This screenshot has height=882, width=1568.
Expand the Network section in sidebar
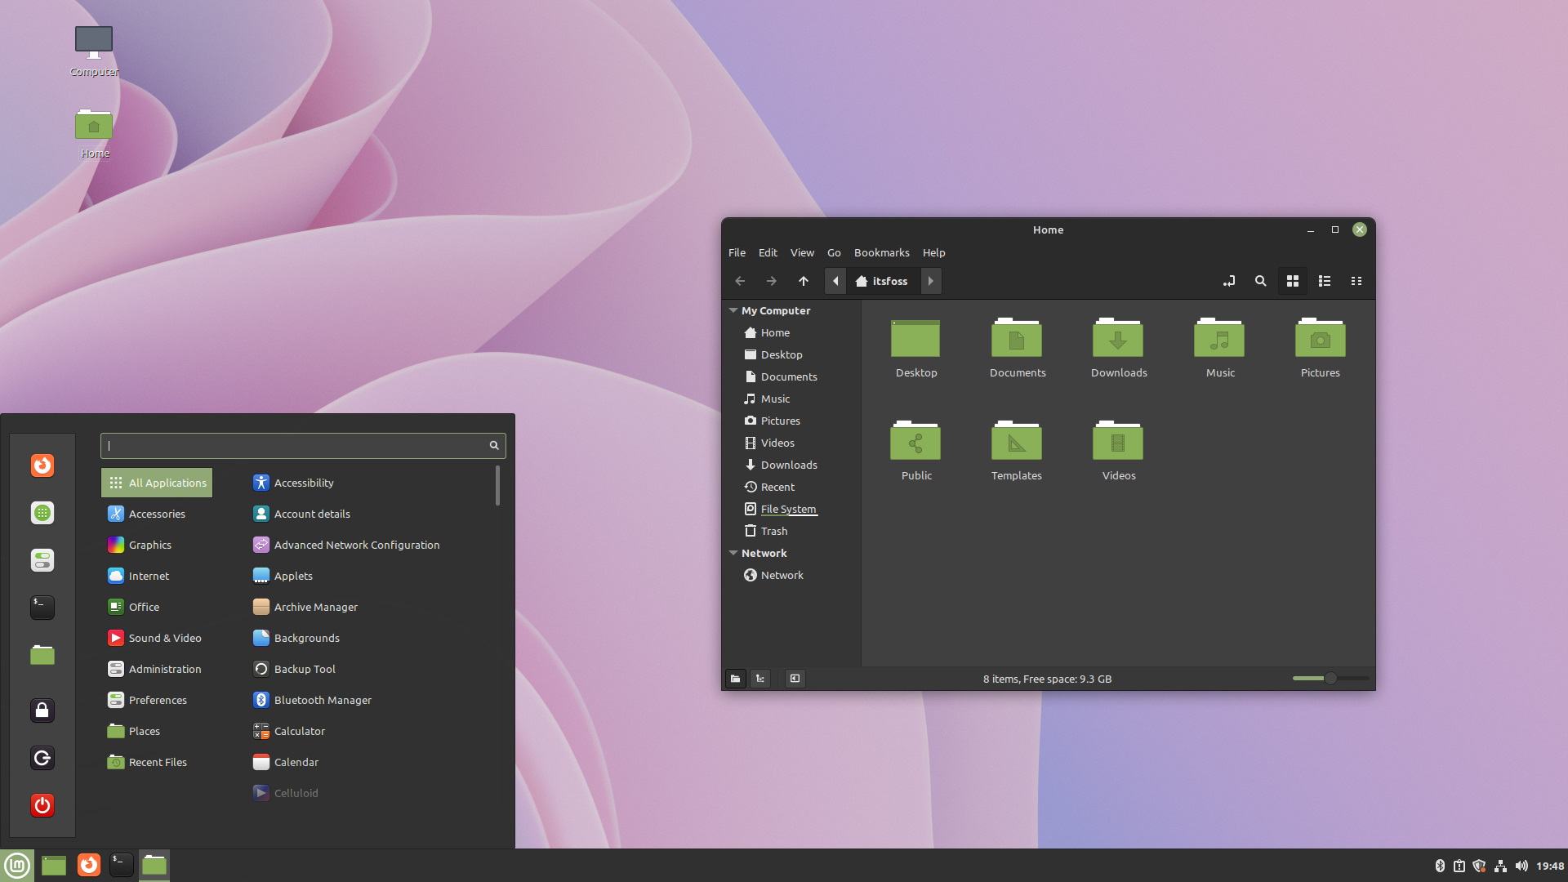(733, 552)
